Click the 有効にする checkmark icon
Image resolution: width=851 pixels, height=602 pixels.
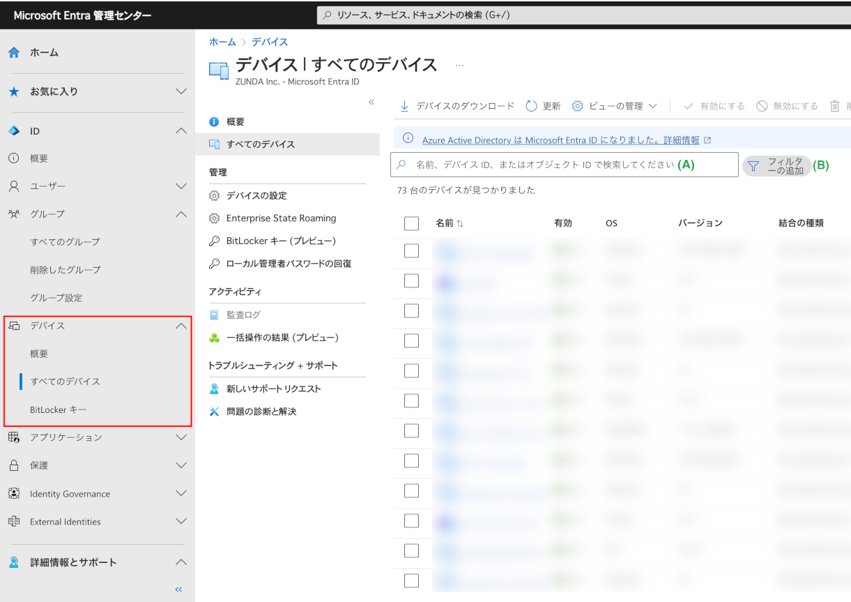(689, 106)
